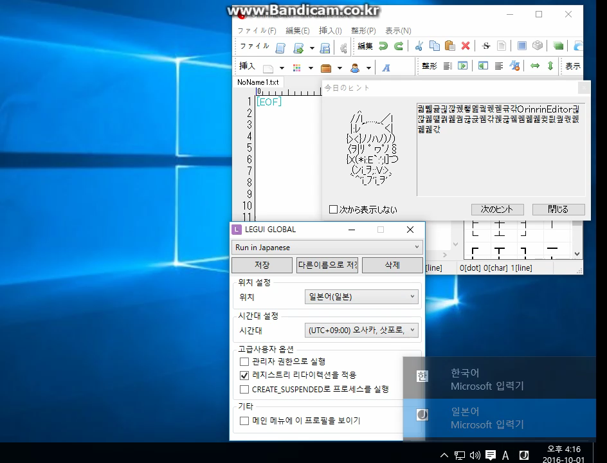Uncheck the 레지스트리 리다이렉션을 적용 checkbox

pyautogui.click(x=244, y=376)
